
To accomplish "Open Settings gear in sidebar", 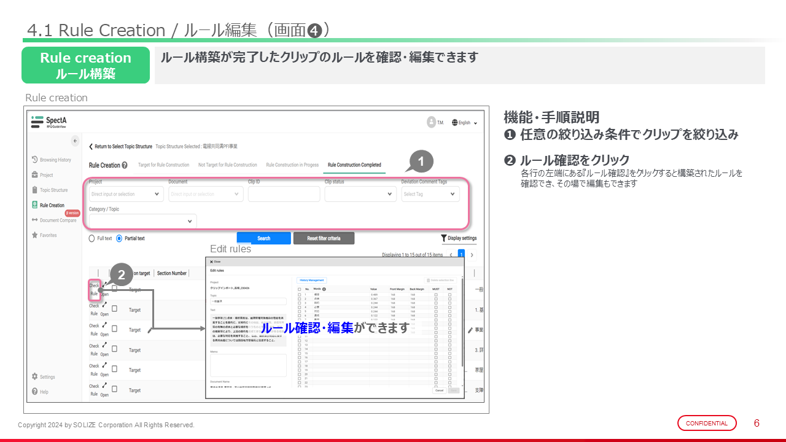I will [35, 377].
